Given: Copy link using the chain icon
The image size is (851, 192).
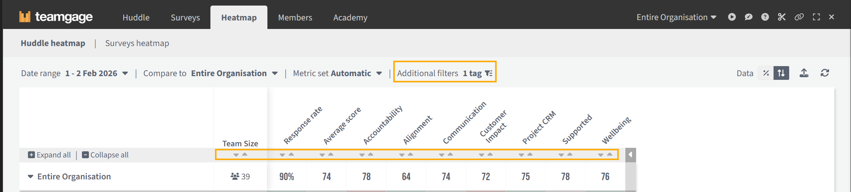Looking at the screenshot, I should (799, 17).
